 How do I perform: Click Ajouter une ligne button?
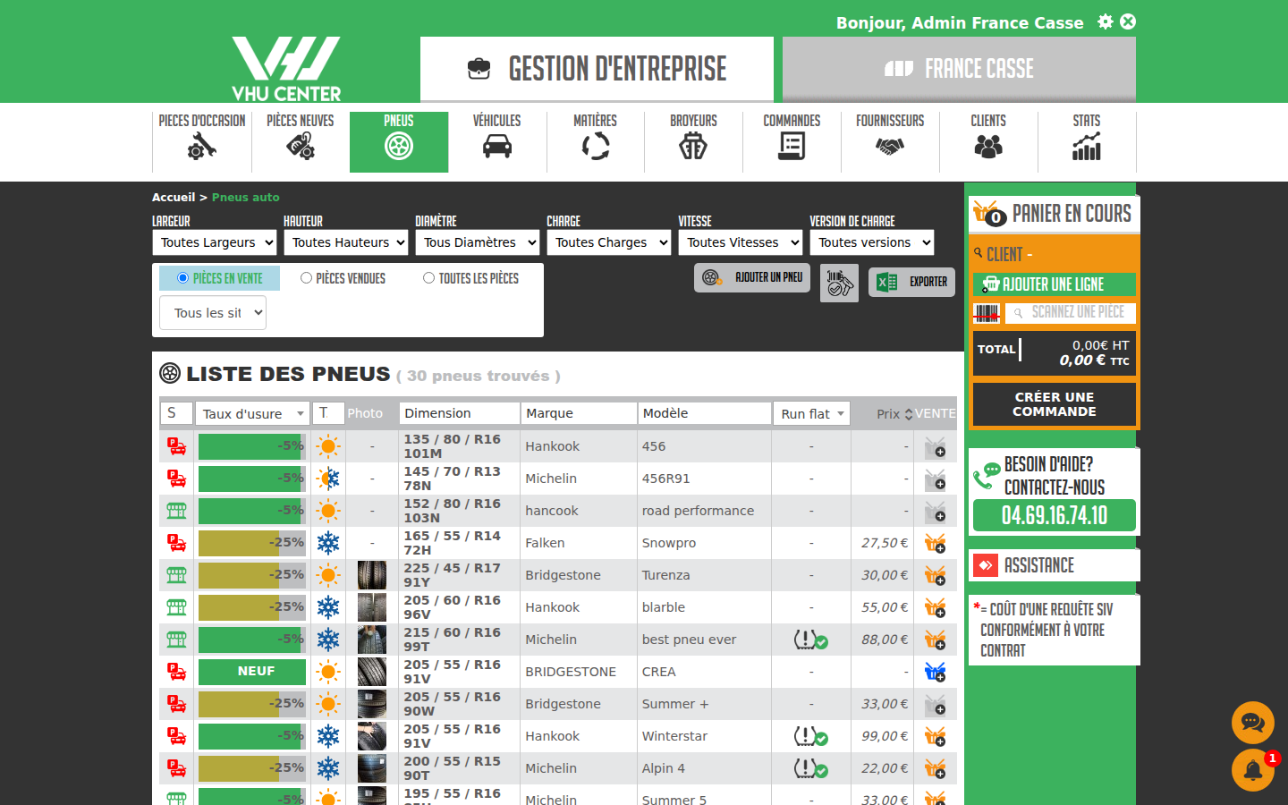[x=1055, y=284]
